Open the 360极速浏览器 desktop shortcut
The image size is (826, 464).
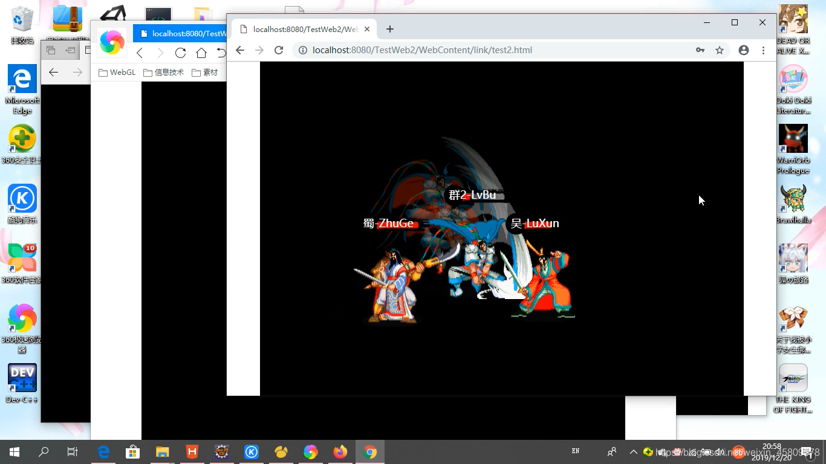pyautogui.click(x=22, y=328)
